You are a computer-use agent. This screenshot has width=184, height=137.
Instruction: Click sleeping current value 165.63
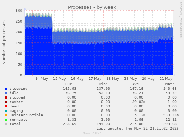click(70, 89)
